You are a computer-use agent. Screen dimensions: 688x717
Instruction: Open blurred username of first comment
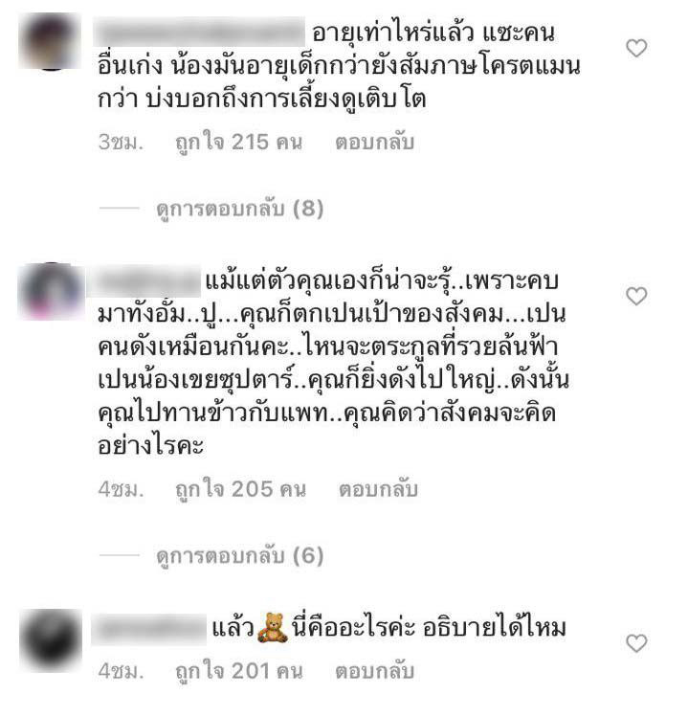point(200,32)
